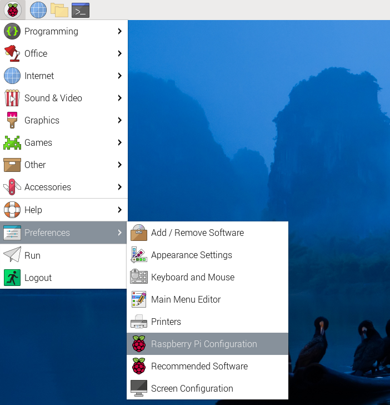Viewport: 390px width, 405px height.
Task: Open the Printers entry text
Action: (166, 322)
